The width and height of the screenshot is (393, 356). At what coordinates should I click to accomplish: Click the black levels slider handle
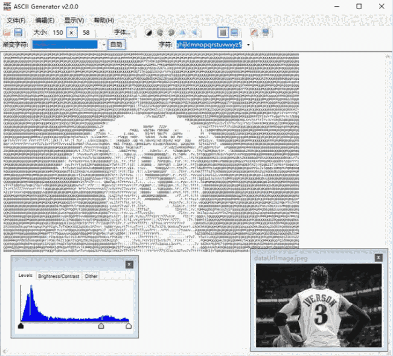(21, 326)
